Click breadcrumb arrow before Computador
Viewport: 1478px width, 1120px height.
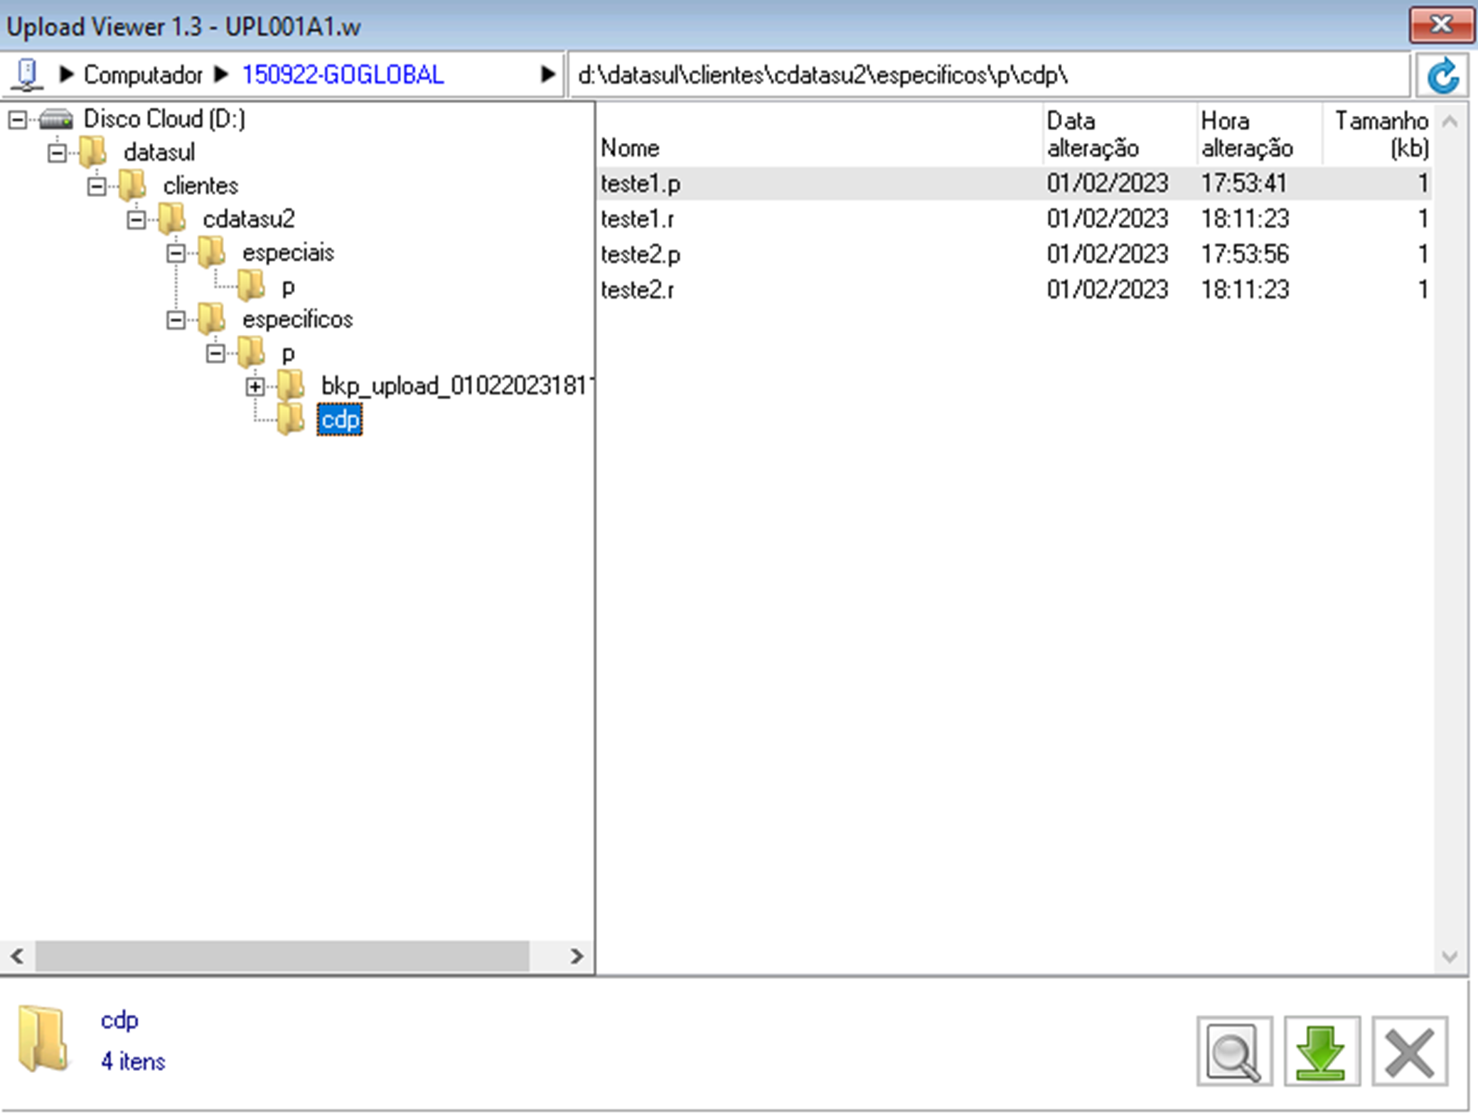click(66, 74)
